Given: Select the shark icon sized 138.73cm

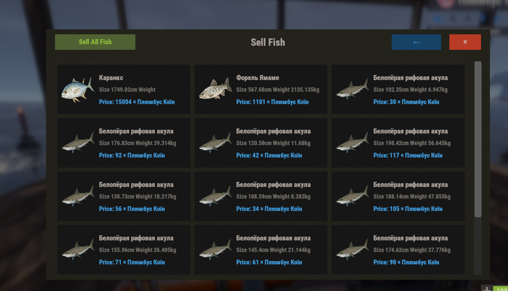Looking at the screenshot, I should point(78,196).
